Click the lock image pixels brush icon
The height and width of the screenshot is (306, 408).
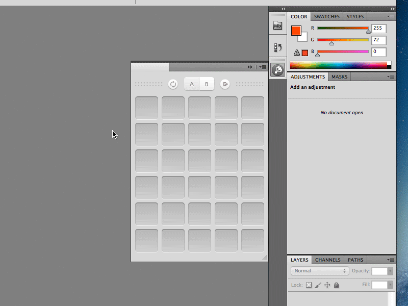tap(318, 285)
